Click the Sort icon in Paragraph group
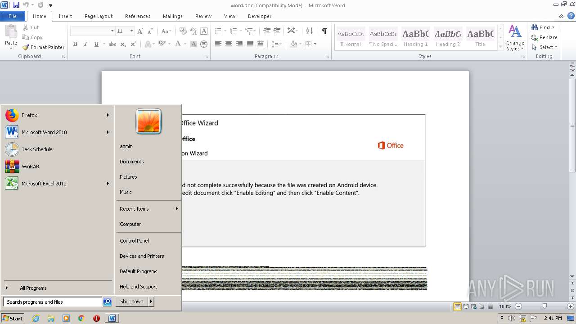Viewport: 576px width, 324px height. pyautogui.click(x=309, y=31)
